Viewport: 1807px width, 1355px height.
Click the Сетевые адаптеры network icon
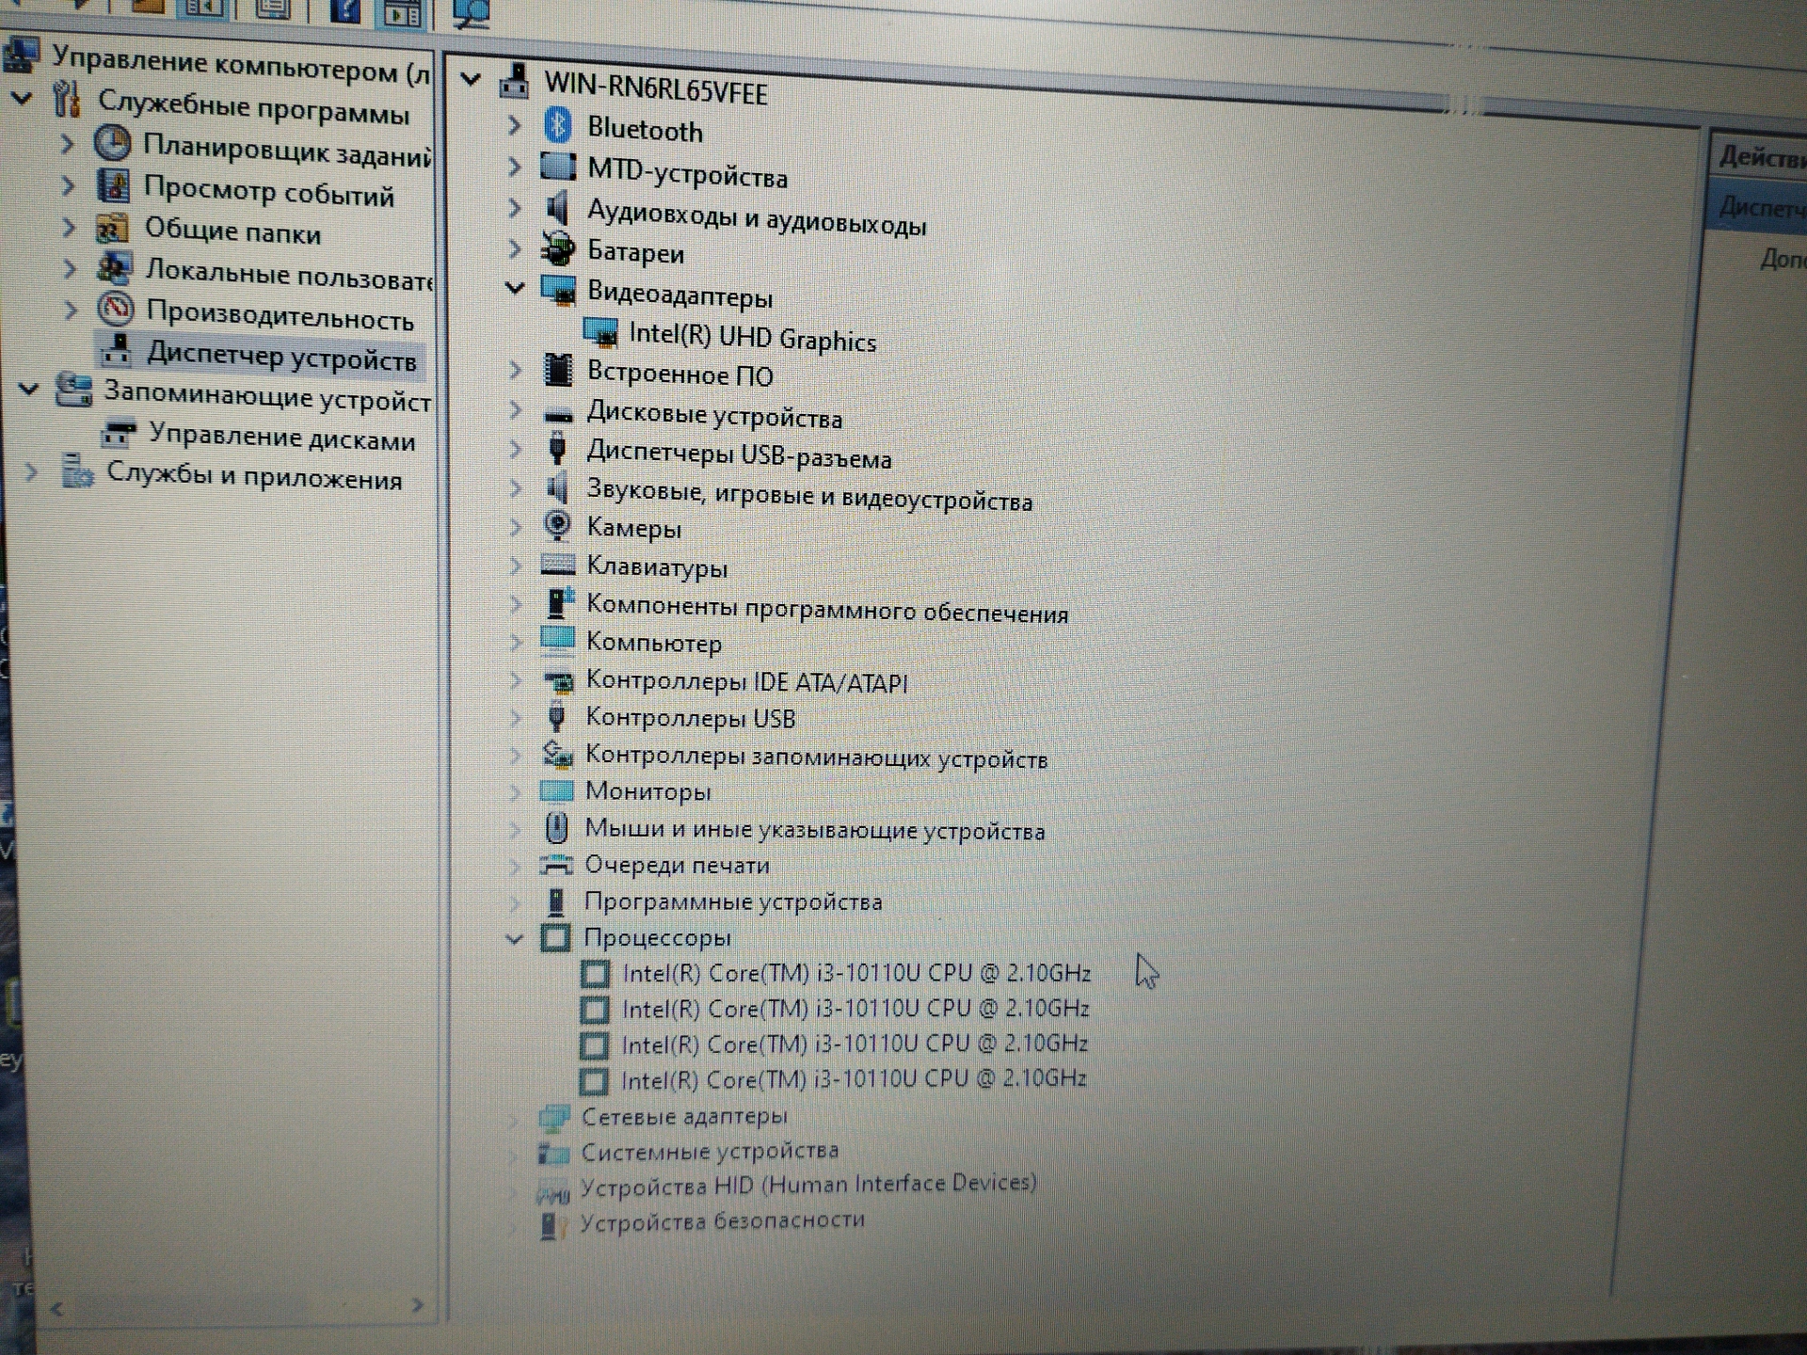pyautogui.click(x=553, y=1117)
